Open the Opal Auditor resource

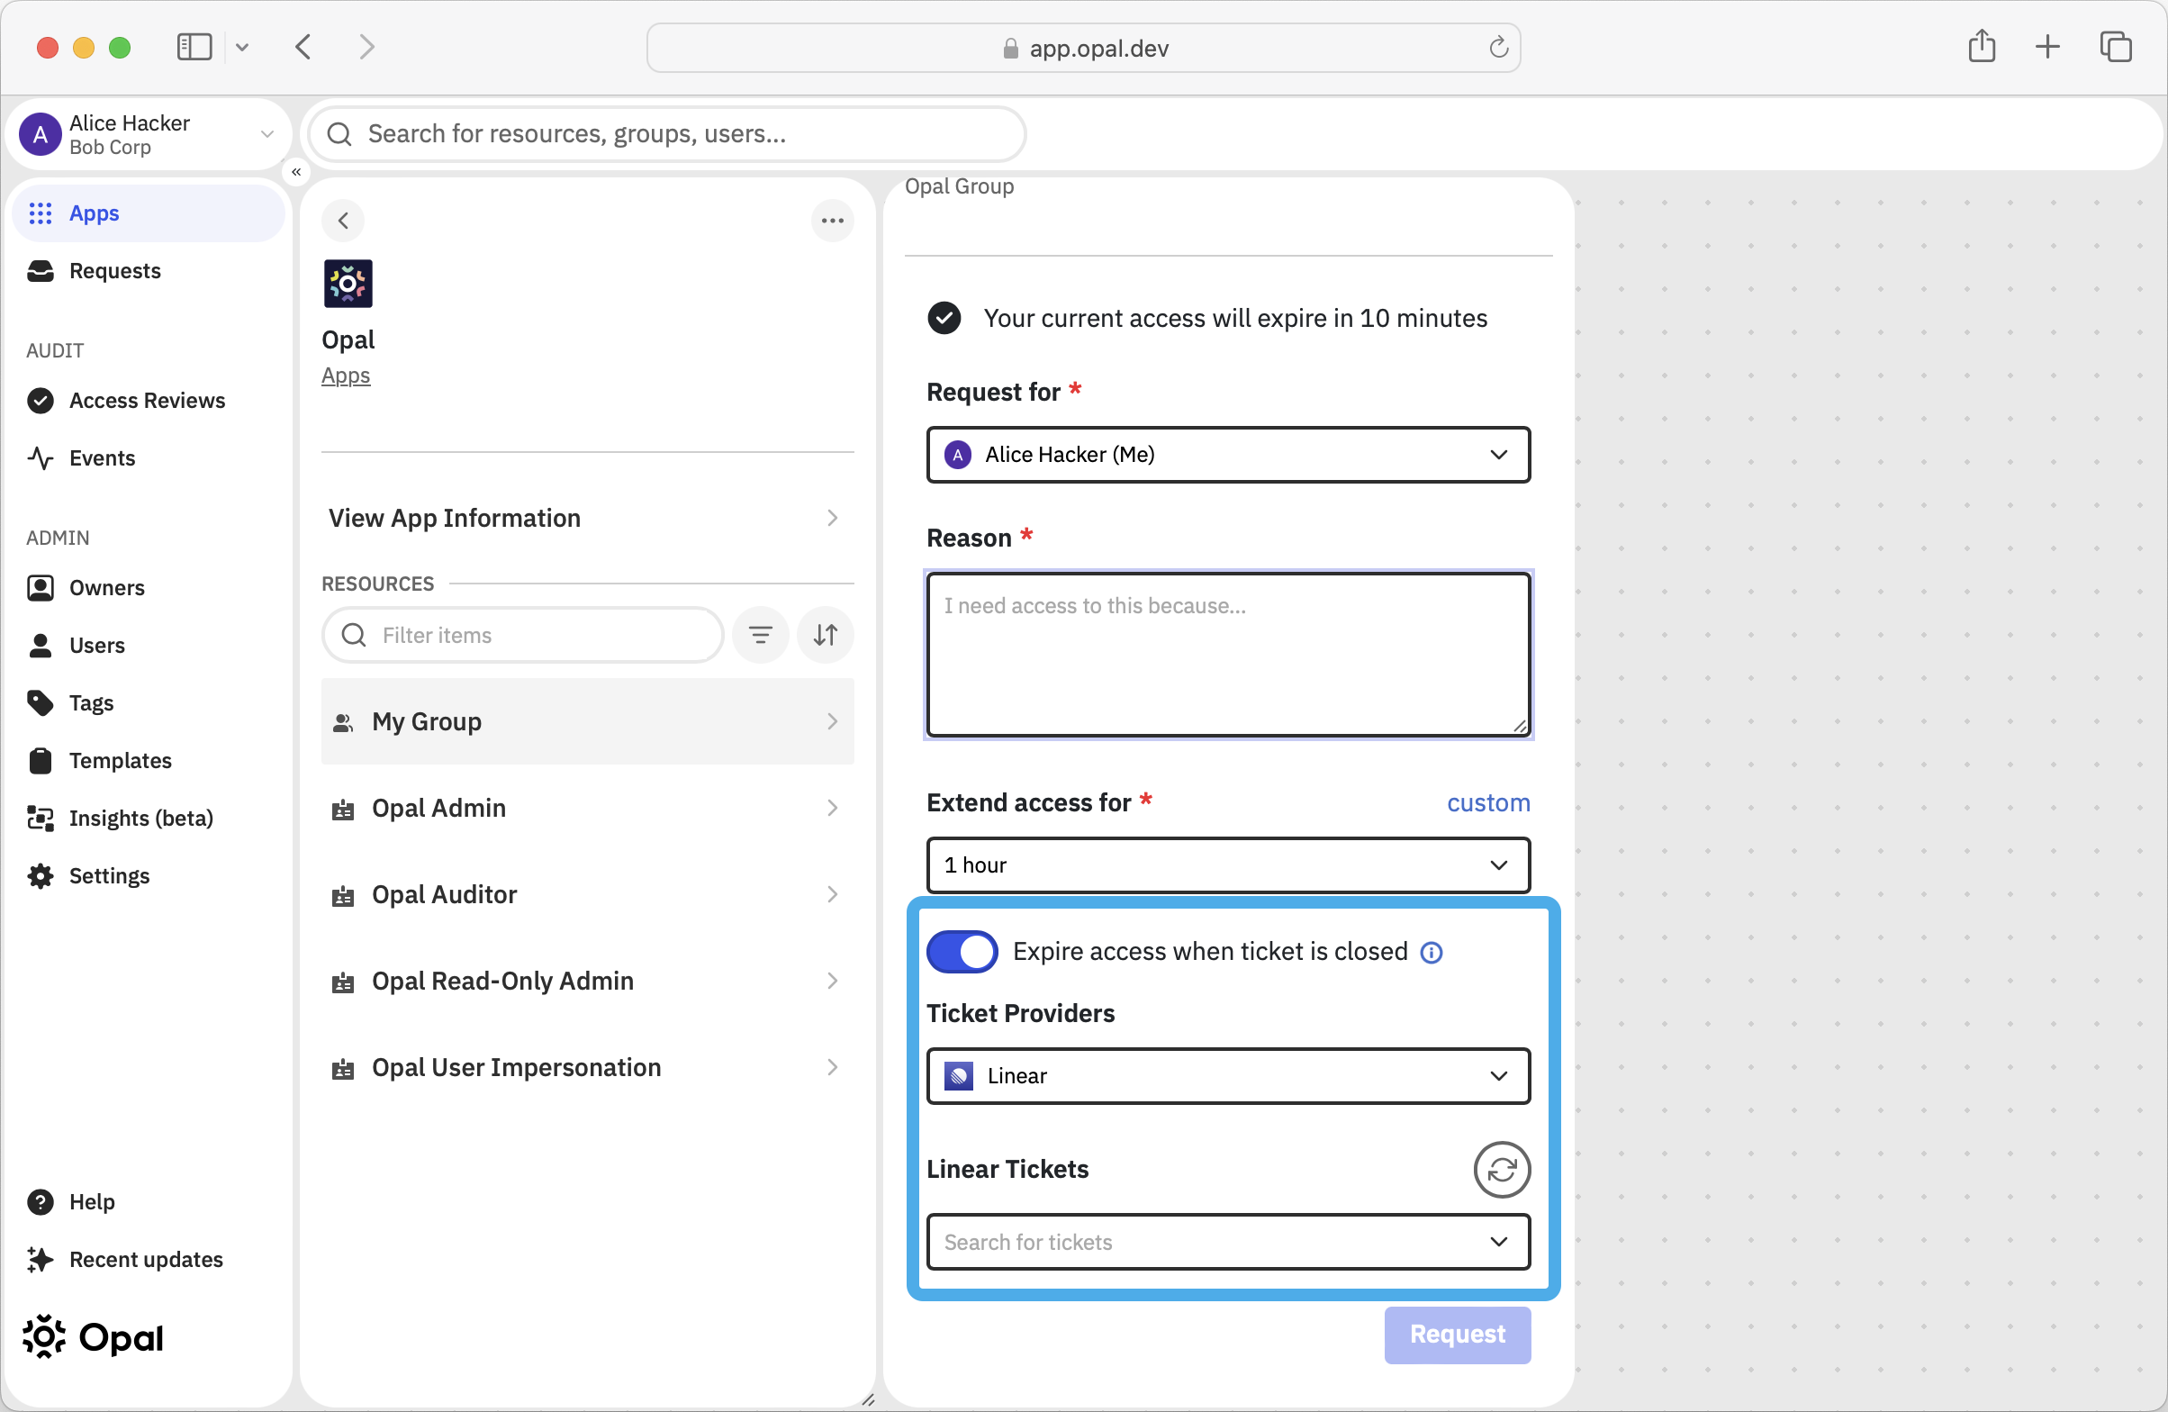pos(588,894)
